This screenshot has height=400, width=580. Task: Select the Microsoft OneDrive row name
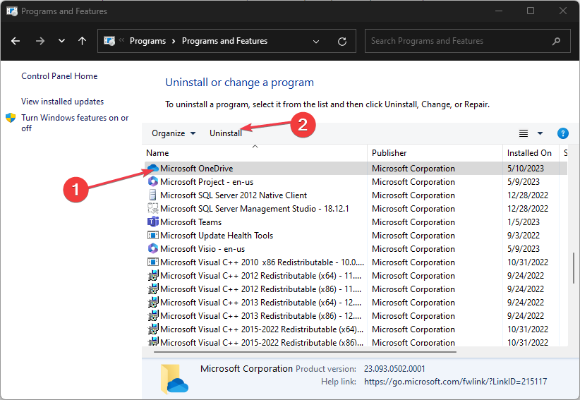[196, 168]
